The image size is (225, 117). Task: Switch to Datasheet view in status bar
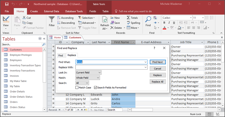point(209,114)
